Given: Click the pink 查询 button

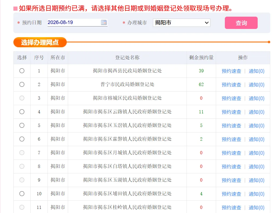Looking at the screenshot, I should coord(241,23).
